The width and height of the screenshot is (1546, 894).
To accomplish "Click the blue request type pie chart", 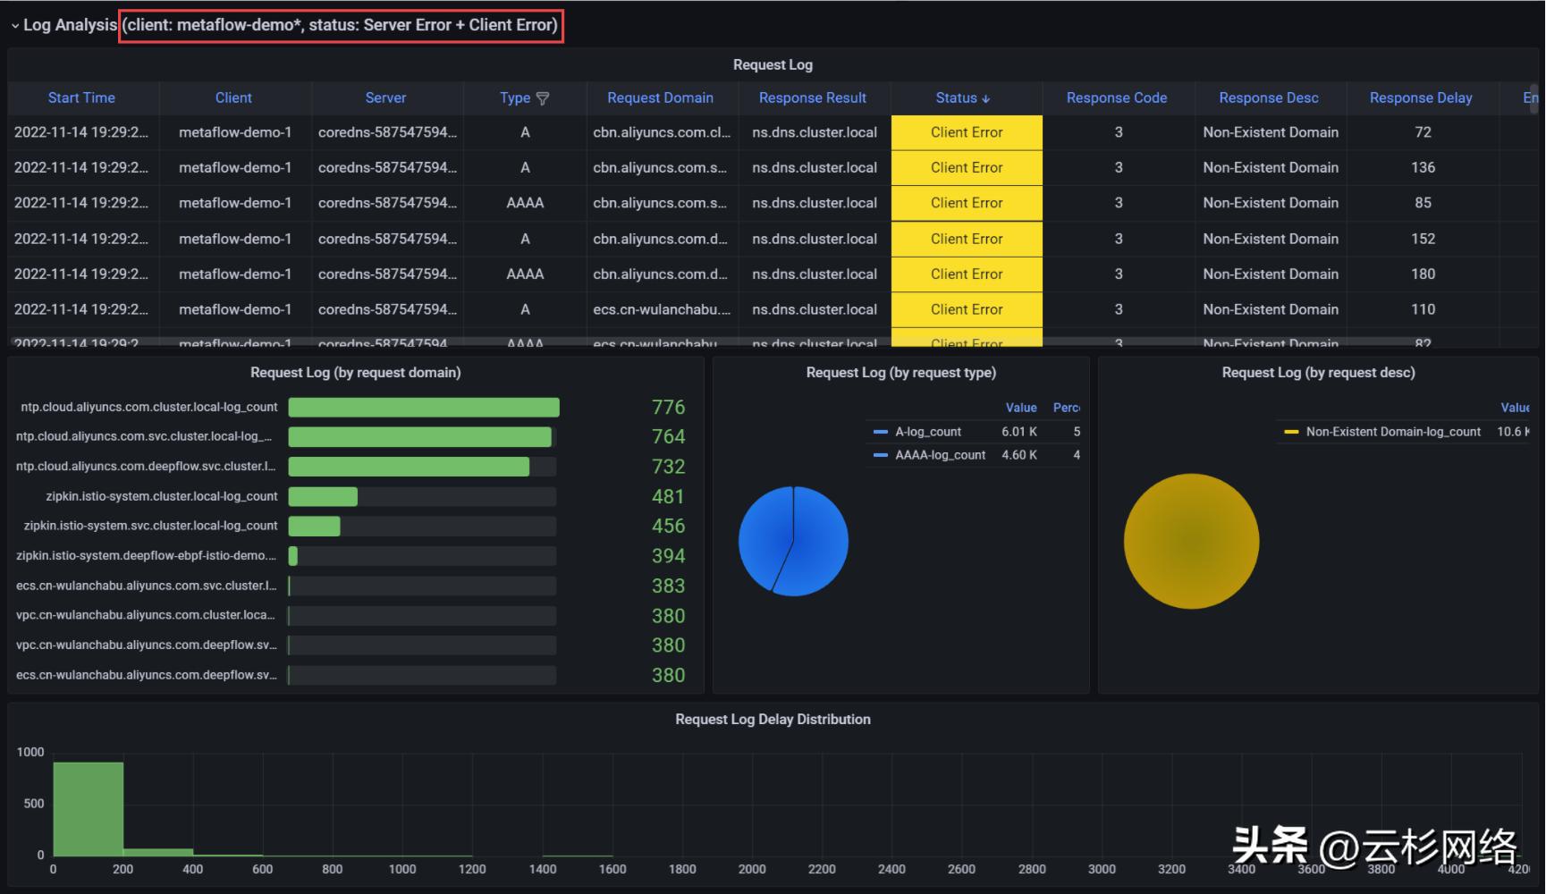I will (x=793, y=541).
